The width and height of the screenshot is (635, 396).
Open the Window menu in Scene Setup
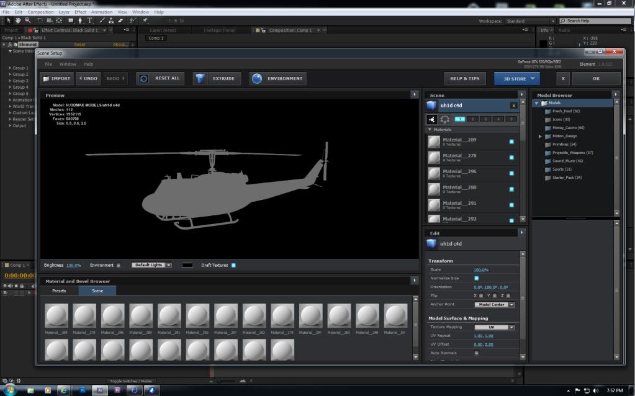[x=68, y=64]
